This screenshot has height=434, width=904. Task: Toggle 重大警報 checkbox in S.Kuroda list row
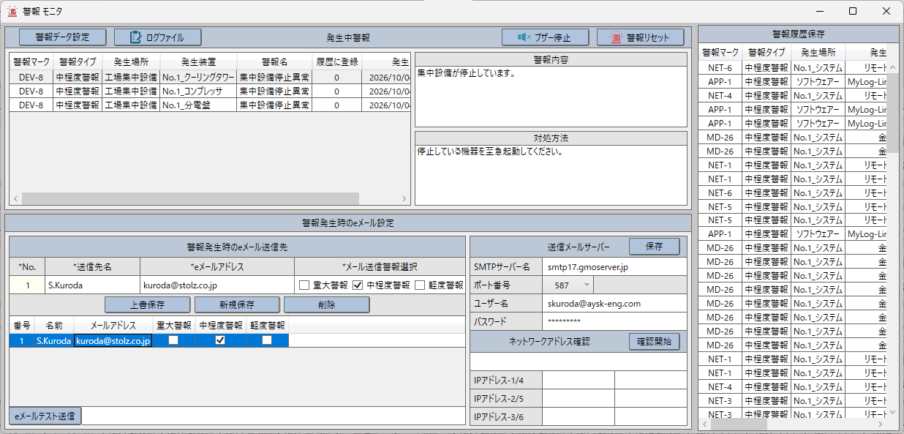tap(173, 340)
